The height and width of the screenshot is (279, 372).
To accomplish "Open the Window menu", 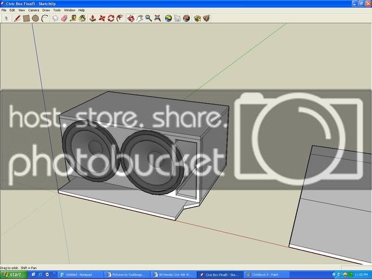I will pos(69,10).
